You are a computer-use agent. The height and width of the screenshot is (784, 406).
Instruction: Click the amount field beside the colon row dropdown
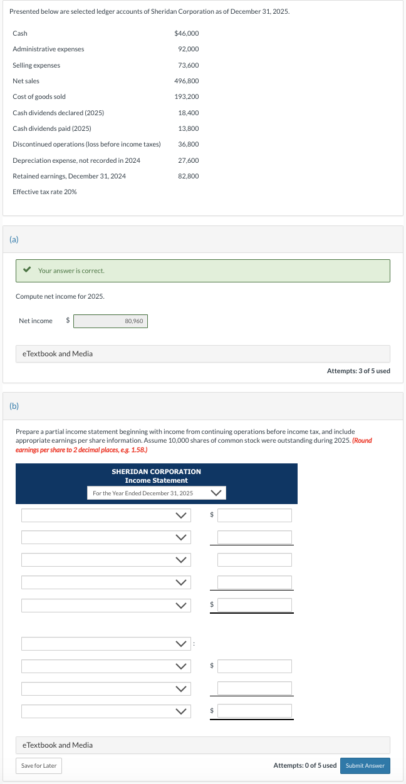(x=254, y=666)
